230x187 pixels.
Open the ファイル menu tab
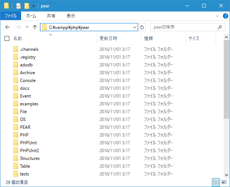click(11, 16)
